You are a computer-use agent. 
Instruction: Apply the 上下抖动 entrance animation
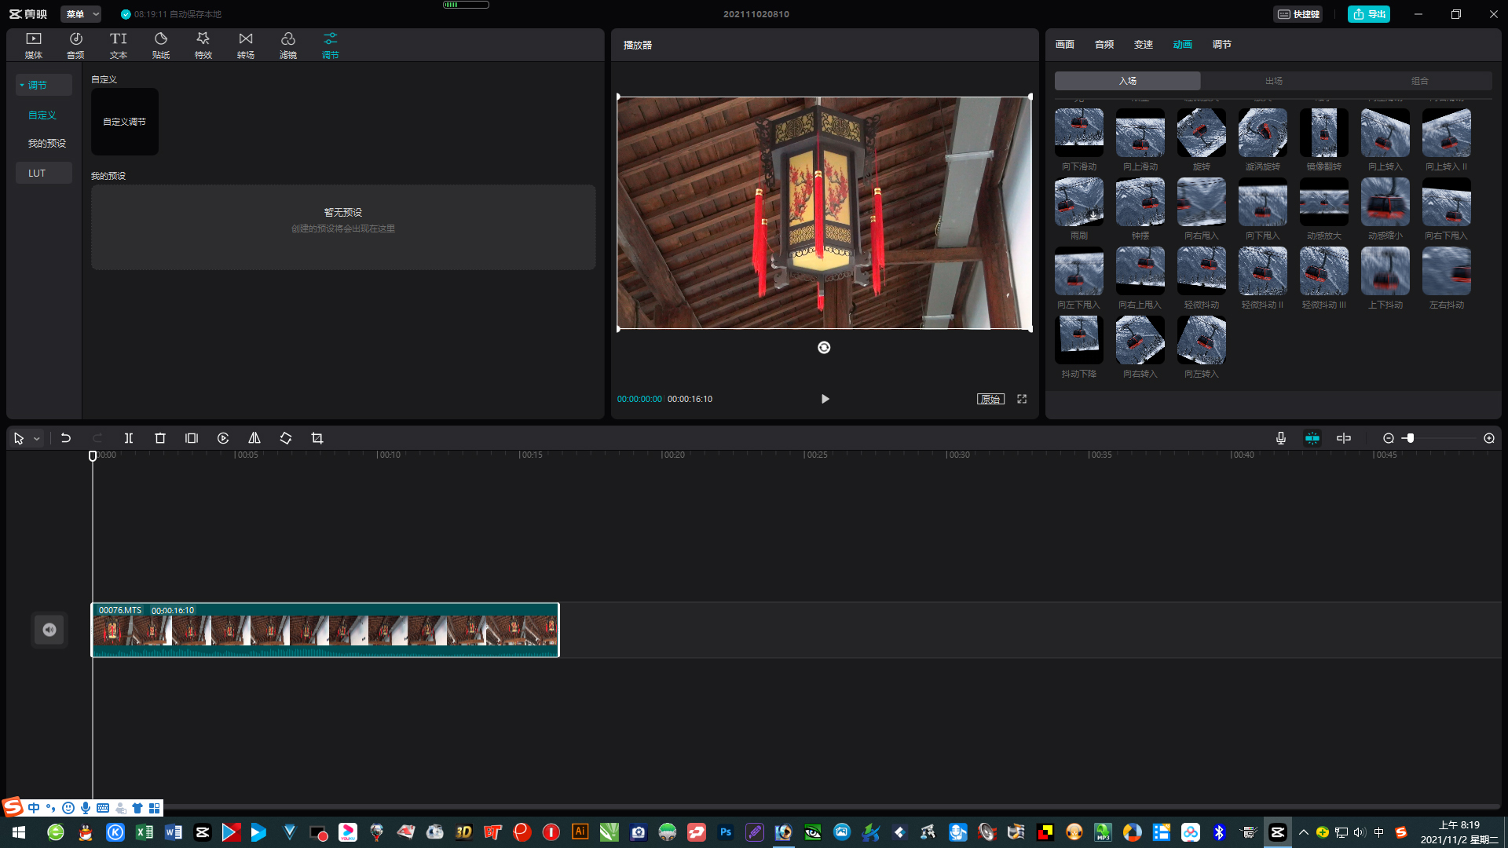point(1385,271)
